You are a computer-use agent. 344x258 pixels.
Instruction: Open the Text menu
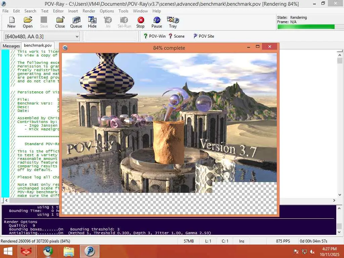tap(45, 11)
